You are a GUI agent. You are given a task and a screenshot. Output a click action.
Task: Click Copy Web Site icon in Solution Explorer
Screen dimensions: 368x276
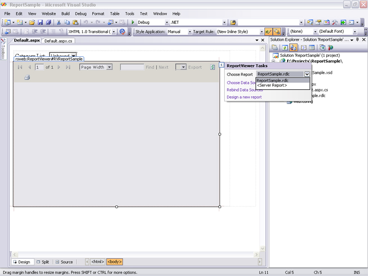322,48
